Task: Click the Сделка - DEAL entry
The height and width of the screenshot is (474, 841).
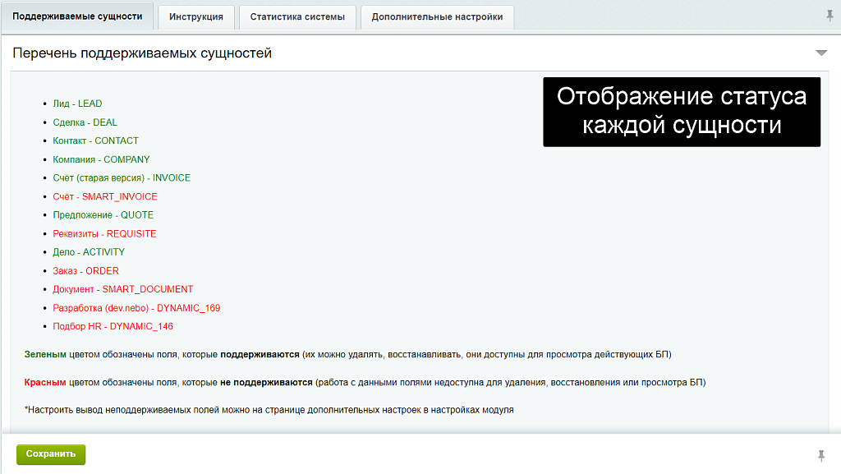Action: (x=85, y=122)
